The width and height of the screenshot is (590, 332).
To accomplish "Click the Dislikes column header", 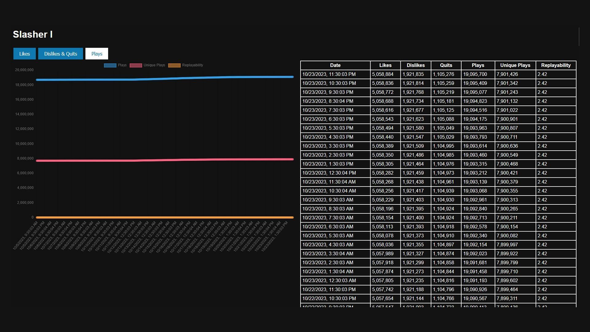I will pos(416,65).
